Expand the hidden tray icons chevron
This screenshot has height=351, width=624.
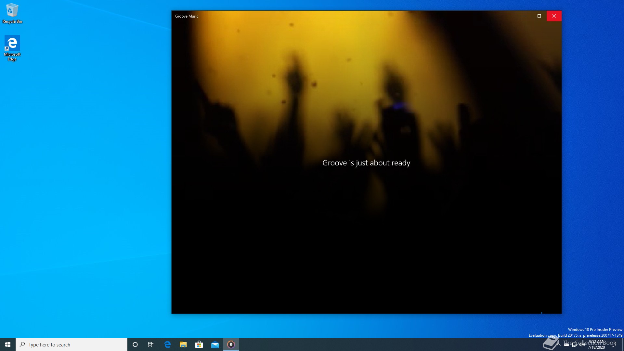click(x=559, y=344)
